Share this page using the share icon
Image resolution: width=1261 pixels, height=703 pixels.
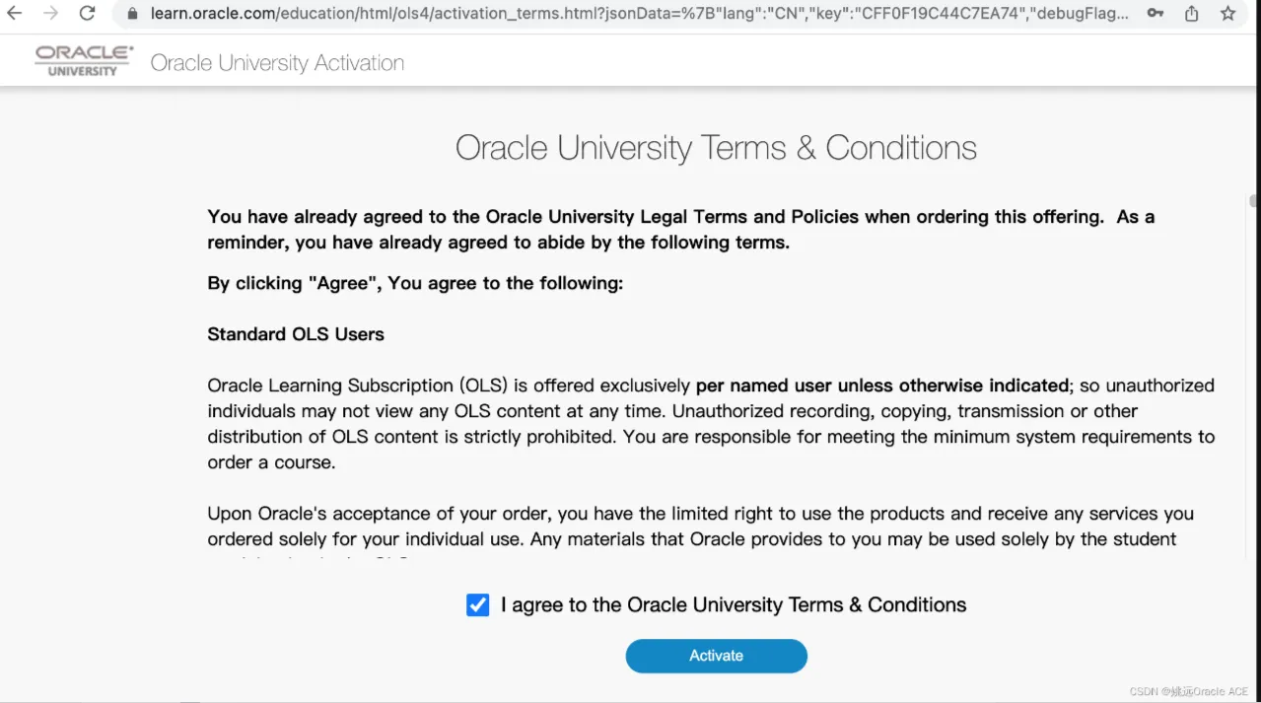(x=1192, y=14)
